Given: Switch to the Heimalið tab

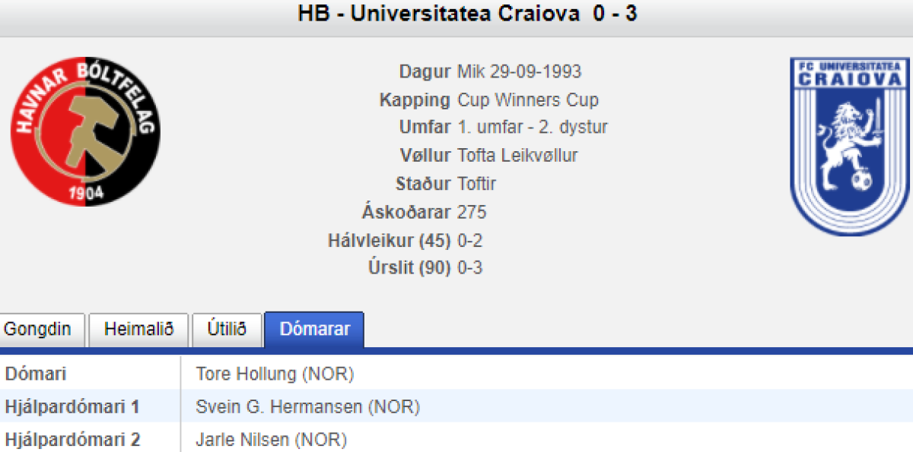Looking at the screenshot, I should point(138,330).
